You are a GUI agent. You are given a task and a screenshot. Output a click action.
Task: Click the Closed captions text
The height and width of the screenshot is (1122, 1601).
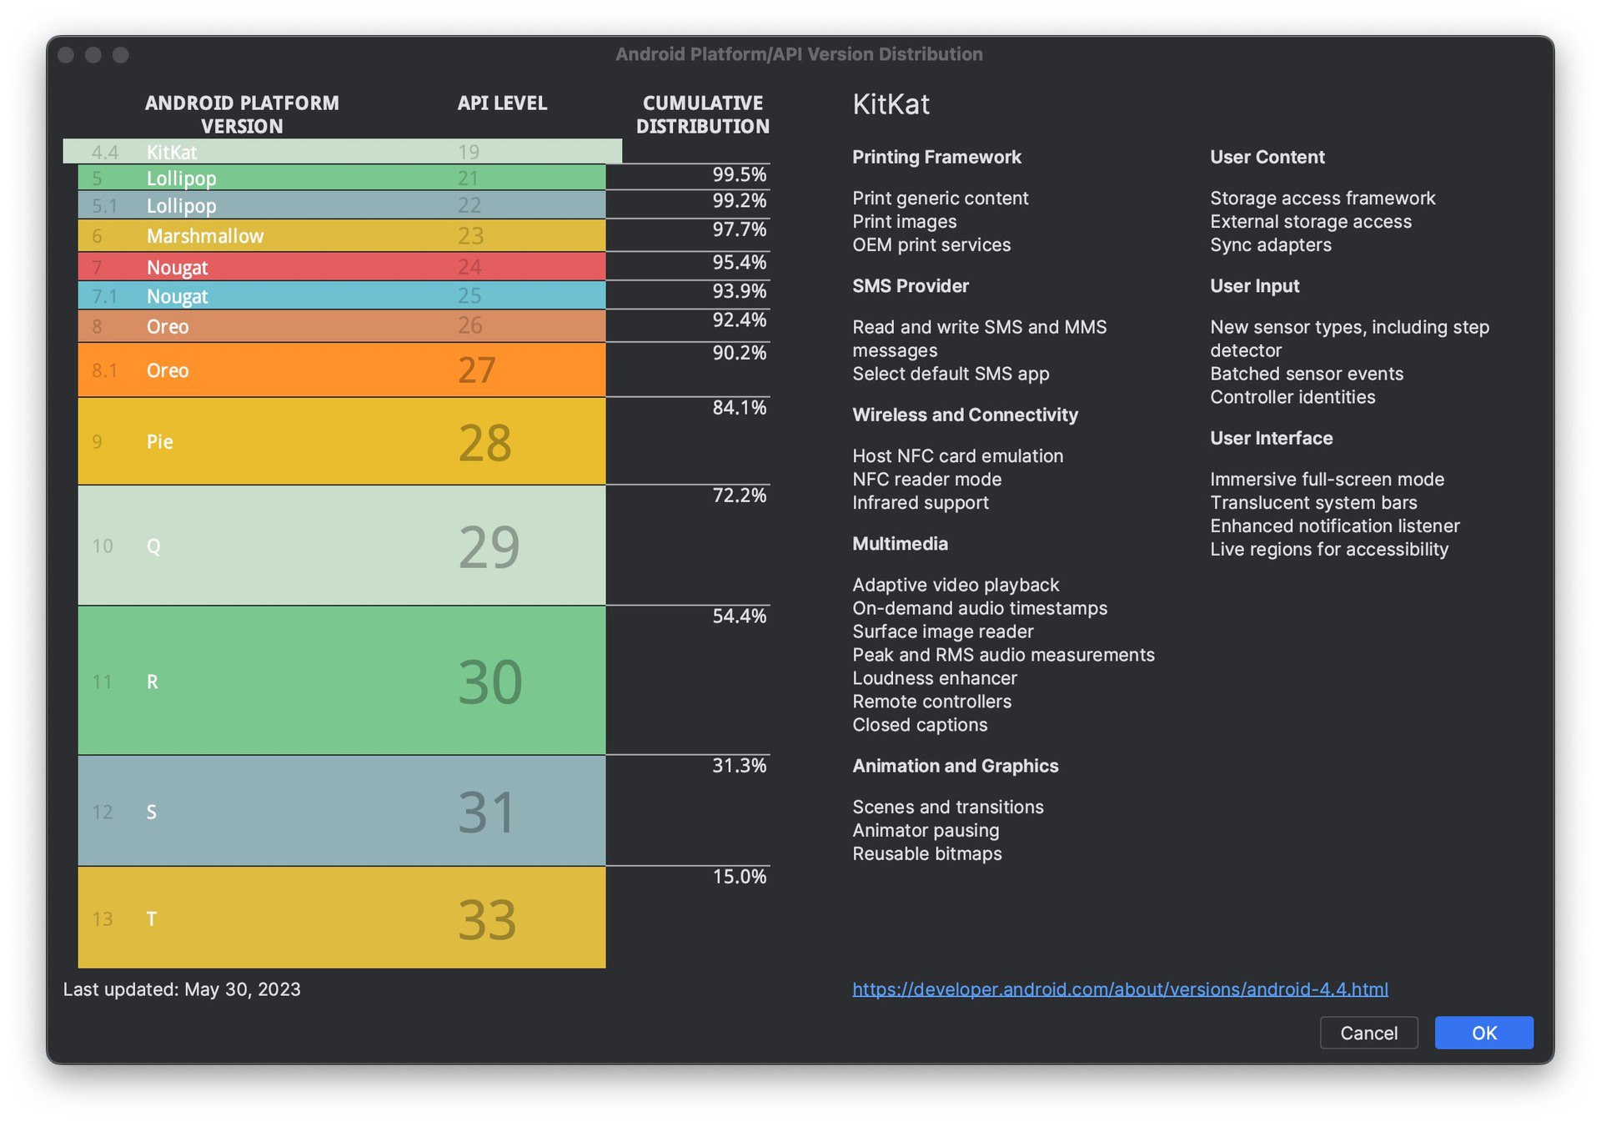tap(920, 725)
